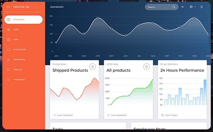Screen dimensions: 213x132
Task: Click the Global Sales label
Action: coord(60,64)
